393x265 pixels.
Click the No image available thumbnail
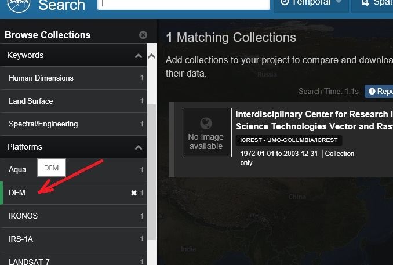pyautogui.click(x=206, y=132)
